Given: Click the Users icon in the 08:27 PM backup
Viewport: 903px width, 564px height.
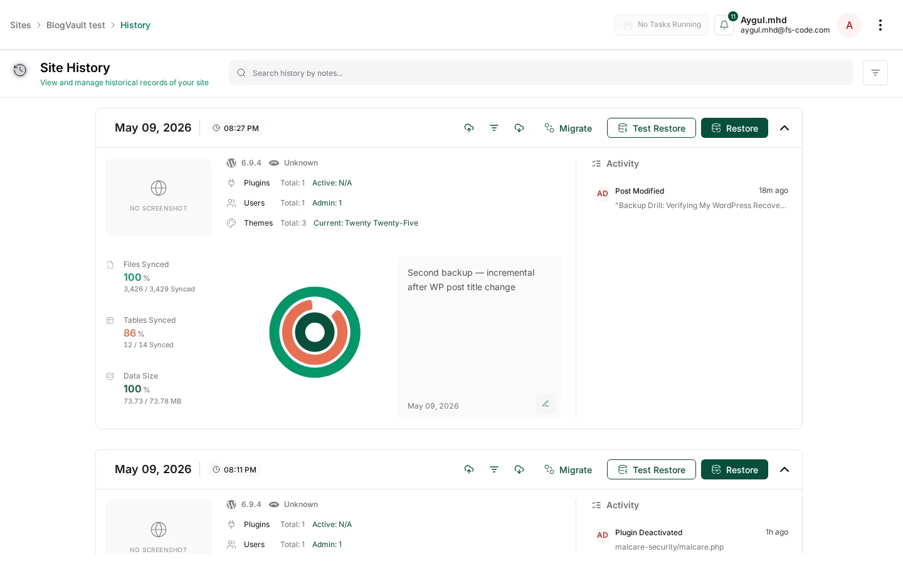Looking at the screenshot, I should click(x=231, y=203).
